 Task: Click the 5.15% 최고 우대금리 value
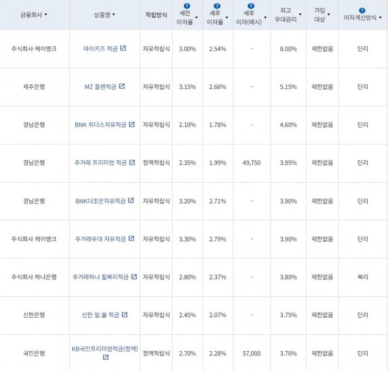288,87
